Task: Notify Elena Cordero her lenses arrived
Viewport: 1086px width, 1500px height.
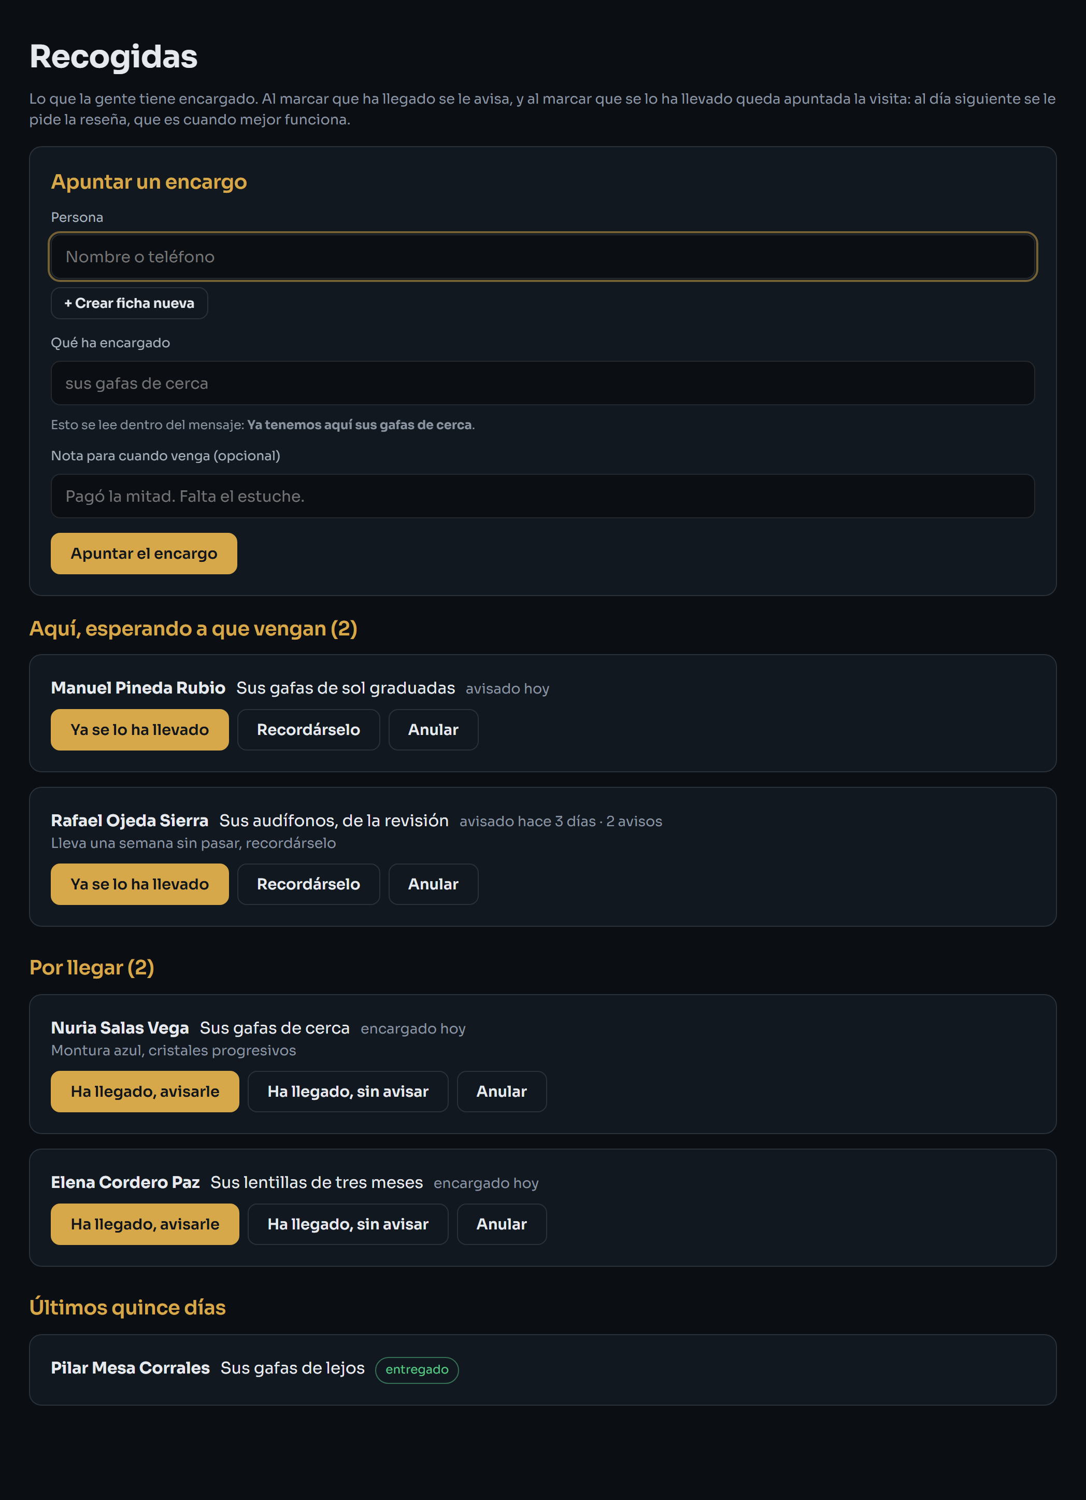Action: click(145, 1224)
